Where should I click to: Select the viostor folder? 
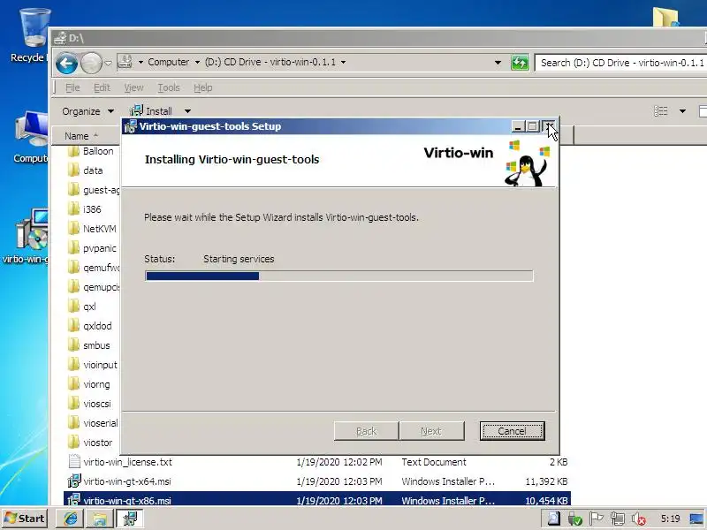click(89, 443)
